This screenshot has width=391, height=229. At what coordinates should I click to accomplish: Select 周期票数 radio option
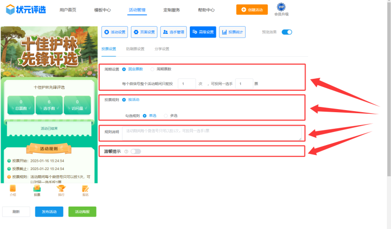tap(161, 69)
